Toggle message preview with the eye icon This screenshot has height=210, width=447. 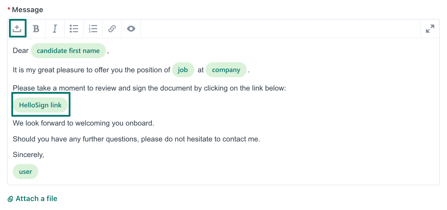(x=131, y=28)
